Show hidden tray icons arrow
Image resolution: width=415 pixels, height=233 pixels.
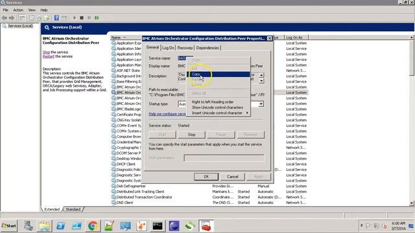[362, 226]
